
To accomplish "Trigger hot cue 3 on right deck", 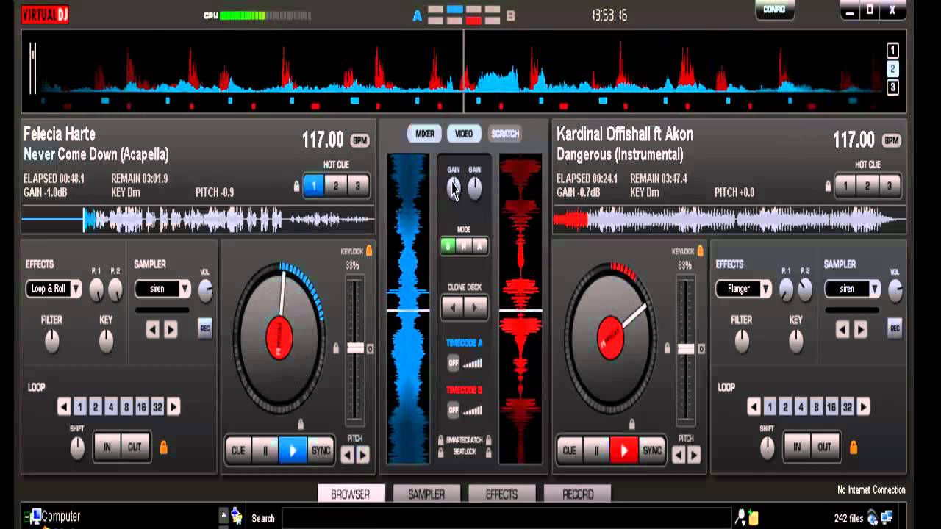I will pos(889,186).
